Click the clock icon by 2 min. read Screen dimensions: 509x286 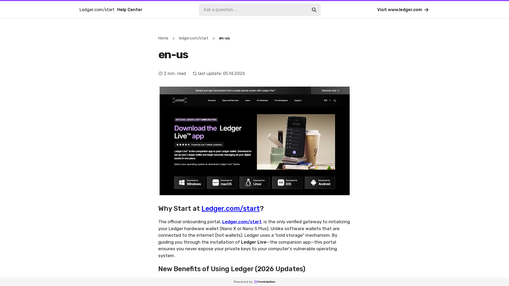tap(160, 74)
